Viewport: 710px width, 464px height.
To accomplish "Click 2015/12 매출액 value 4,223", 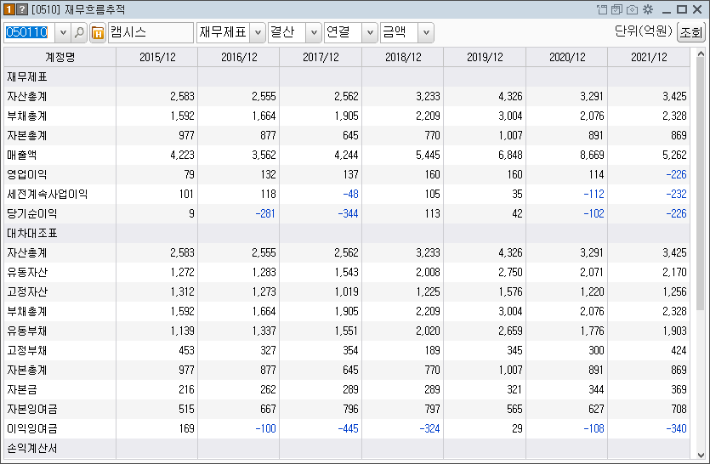I will pos(182,156).
